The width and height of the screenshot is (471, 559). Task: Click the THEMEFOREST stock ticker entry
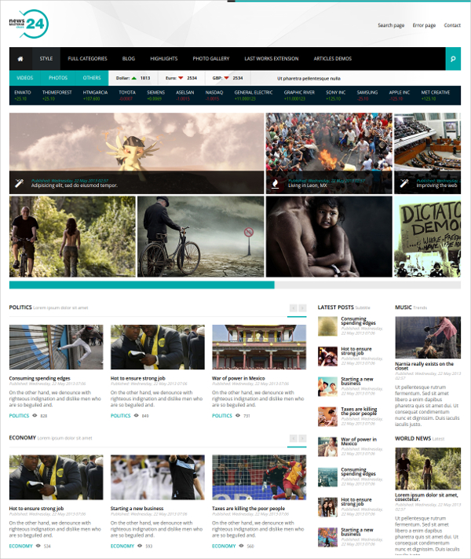pyautogui.click(x=57, y=95)
